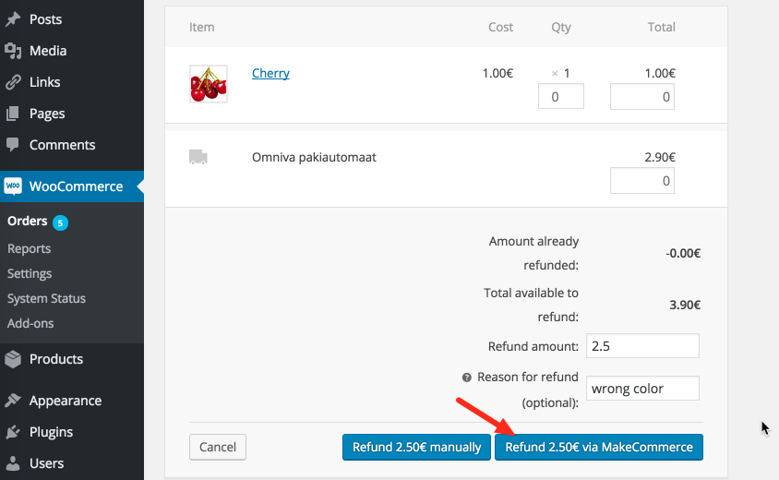Click the Comments speech bubble icon
This screenshot has width=779, height=480.
(13, 145)
